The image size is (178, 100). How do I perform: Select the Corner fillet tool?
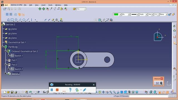46,20
